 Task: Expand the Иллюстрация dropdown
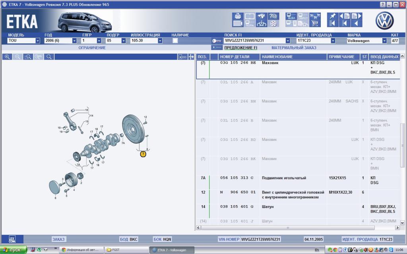pos(160,41)
